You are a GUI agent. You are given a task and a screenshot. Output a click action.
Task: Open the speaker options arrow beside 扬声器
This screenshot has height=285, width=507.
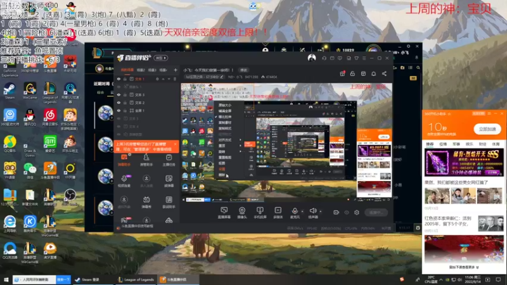(x=321, y=212)
